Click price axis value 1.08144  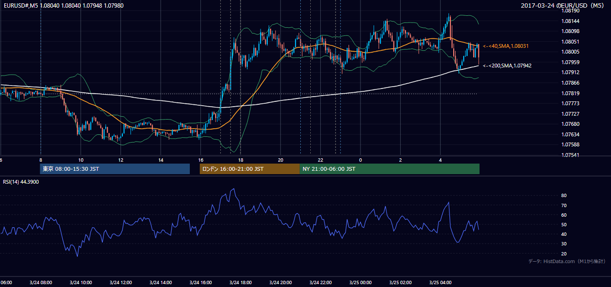(570, 21)
